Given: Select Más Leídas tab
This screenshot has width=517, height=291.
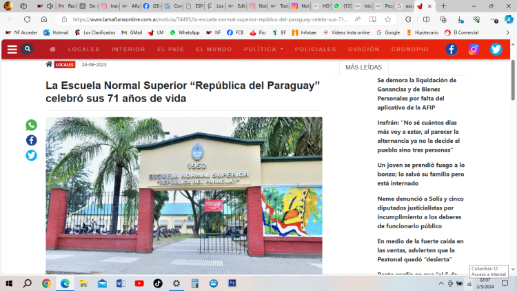Looking at the screenshot, I should click(364, 68).
